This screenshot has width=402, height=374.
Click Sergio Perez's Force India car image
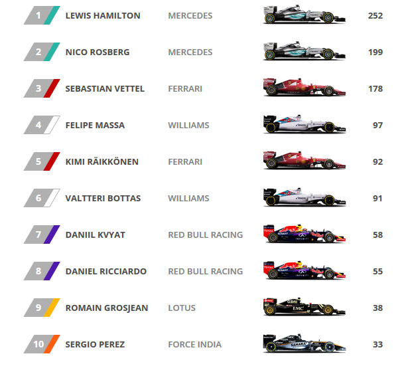[304, 343]
